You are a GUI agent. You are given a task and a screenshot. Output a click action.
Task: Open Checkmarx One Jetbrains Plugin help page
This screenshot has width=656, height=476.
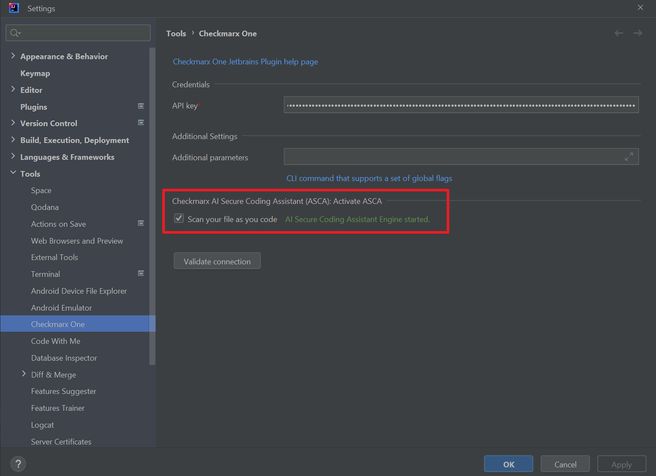point(245,62)
